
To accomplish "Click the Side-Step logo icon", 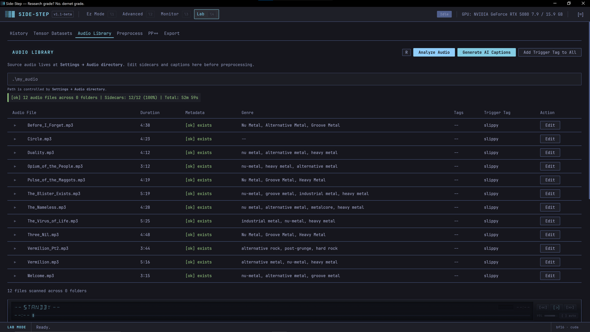I will 10,14.
